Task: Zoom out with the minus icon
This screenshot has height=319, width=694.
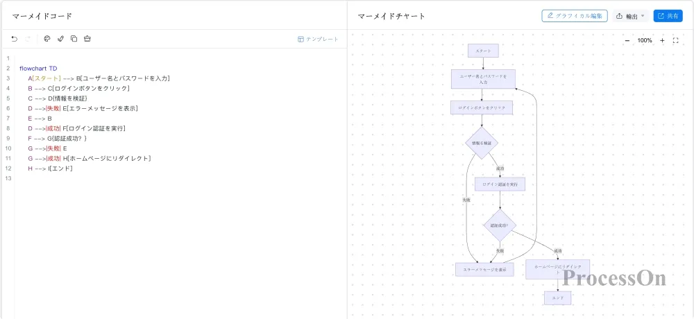Action: click(x=627, y=40)
